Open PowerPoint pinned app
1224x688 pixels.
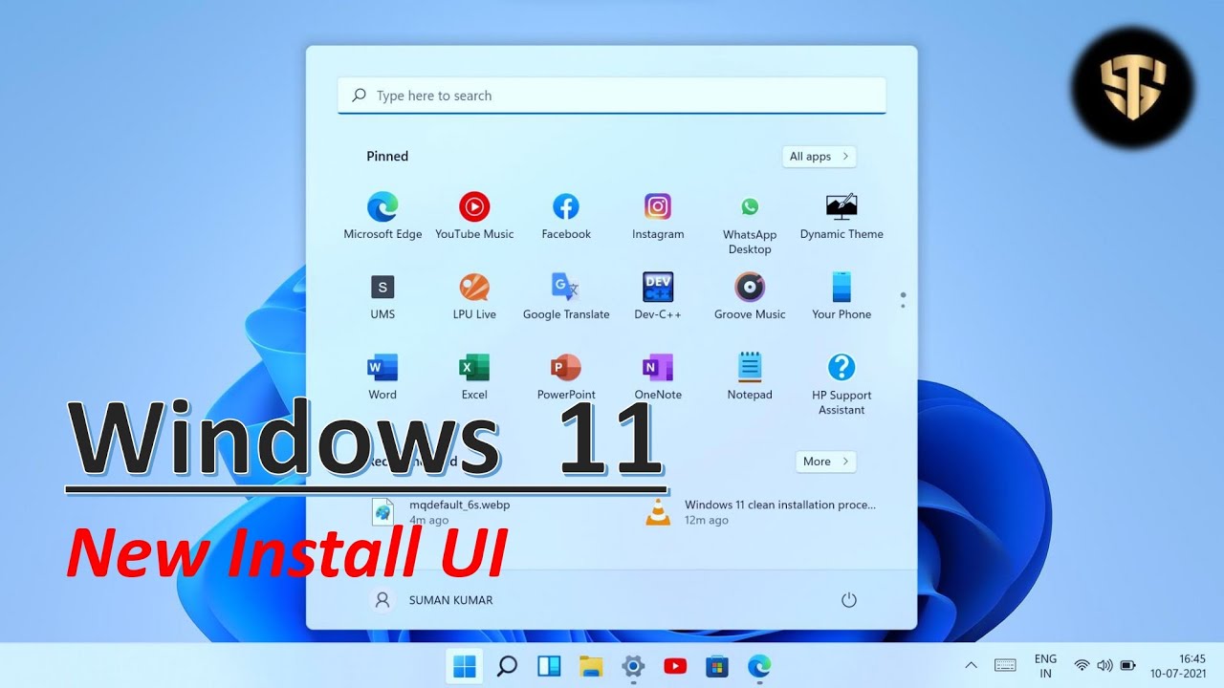coord(566,377)
